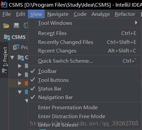Viewport: 142px width, 130px height.
Task: Collapse the expanded blue folder node
Action: click(x=20, y=92)
